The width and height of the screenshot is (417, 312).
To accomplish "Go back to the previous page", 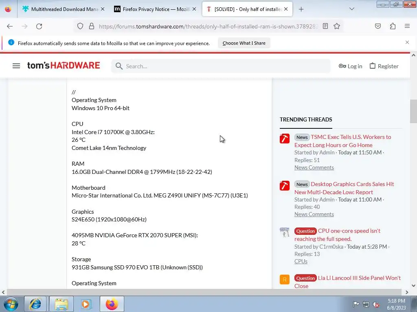I will tap(10, 26).
